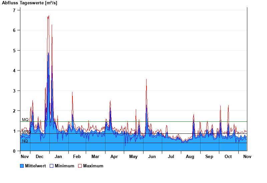Image resolution: width=267 pixels, height=183 pixels.
Task: Select the Minimum legend label text
Action: click(x=64, y=166)
